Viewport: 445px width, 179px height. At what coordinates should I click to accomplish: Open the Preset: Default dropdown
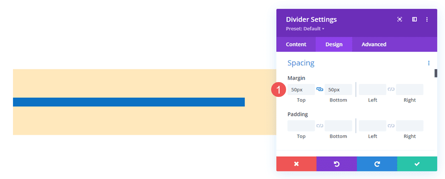point(305,29)
